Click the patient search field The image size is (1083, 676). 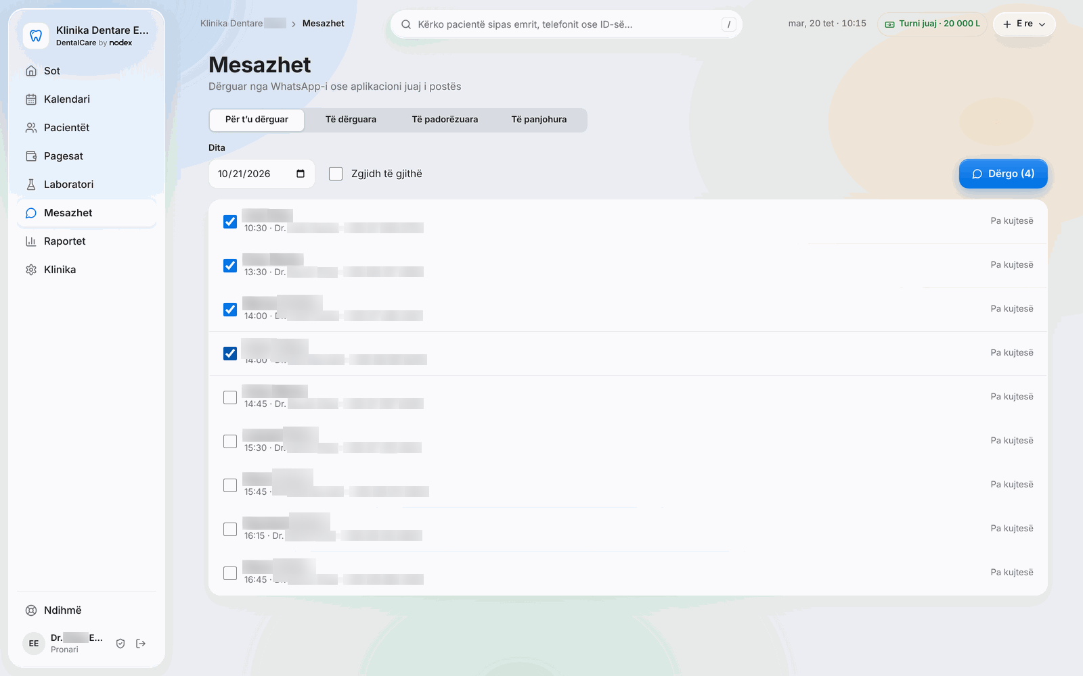coord(567,24)
